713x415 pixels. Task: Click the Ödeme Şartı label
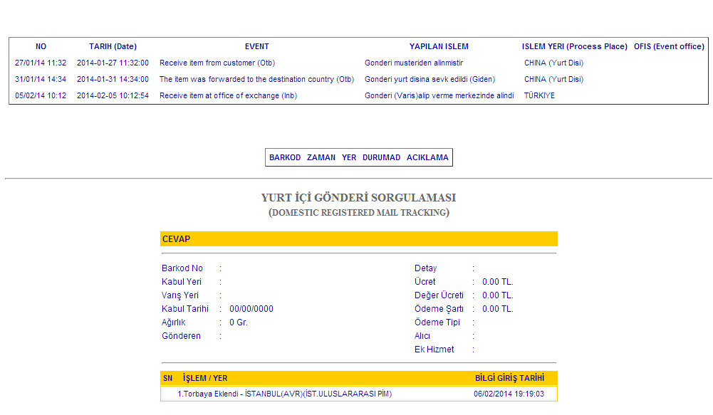[x=439, y=309]
